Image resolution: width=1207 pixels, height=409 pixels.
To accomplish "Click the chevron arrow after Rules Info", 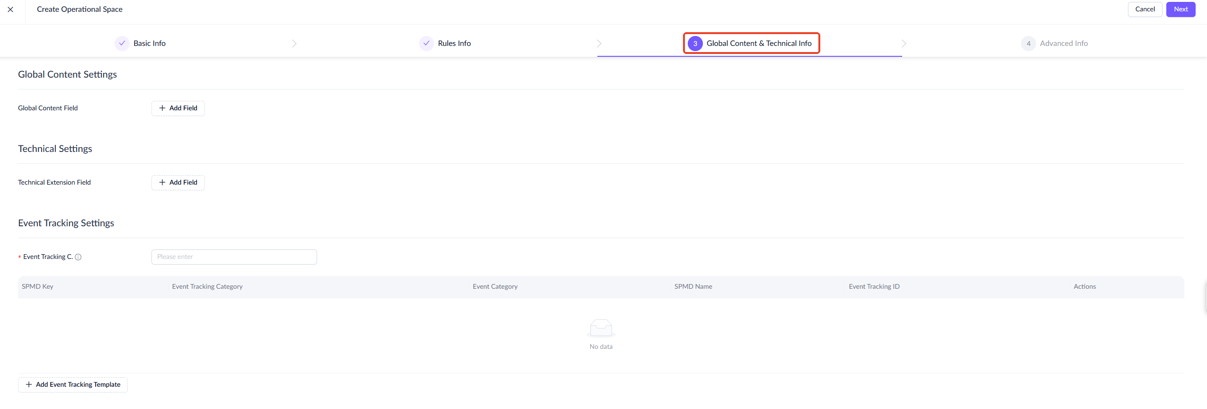I will click(599, 44).
